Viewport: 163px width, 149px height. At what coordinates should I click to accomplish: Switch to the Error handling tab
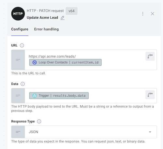coord(46,29)
